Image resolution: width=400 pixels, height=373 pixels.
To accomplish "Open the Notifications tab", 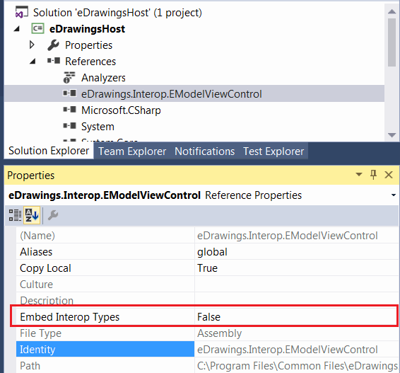I will [204, 151].
